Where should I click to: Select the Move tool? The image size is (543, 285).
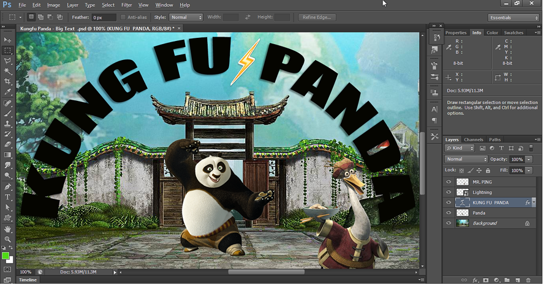[7, 40]
